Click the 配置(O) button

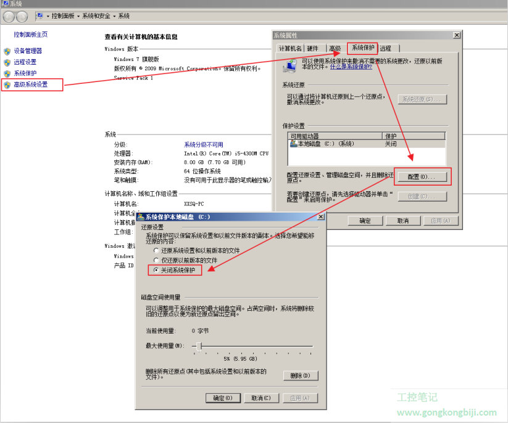point(422,177)
